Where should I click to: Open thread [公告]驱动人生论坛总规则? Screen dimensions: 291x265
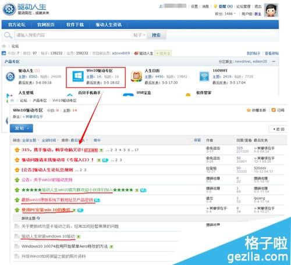tap(47, 170)
